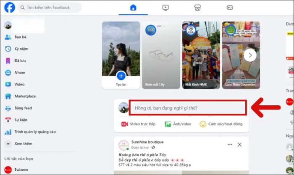
Task: Open Sự kiện calendar icon
Action: pyautogui.click(x=8, y=120)
